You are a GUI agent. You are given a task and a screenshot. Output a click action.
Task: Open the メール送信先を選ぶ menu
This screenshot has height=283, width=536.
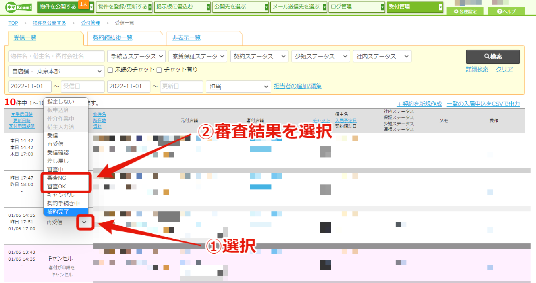coord(298,7)
